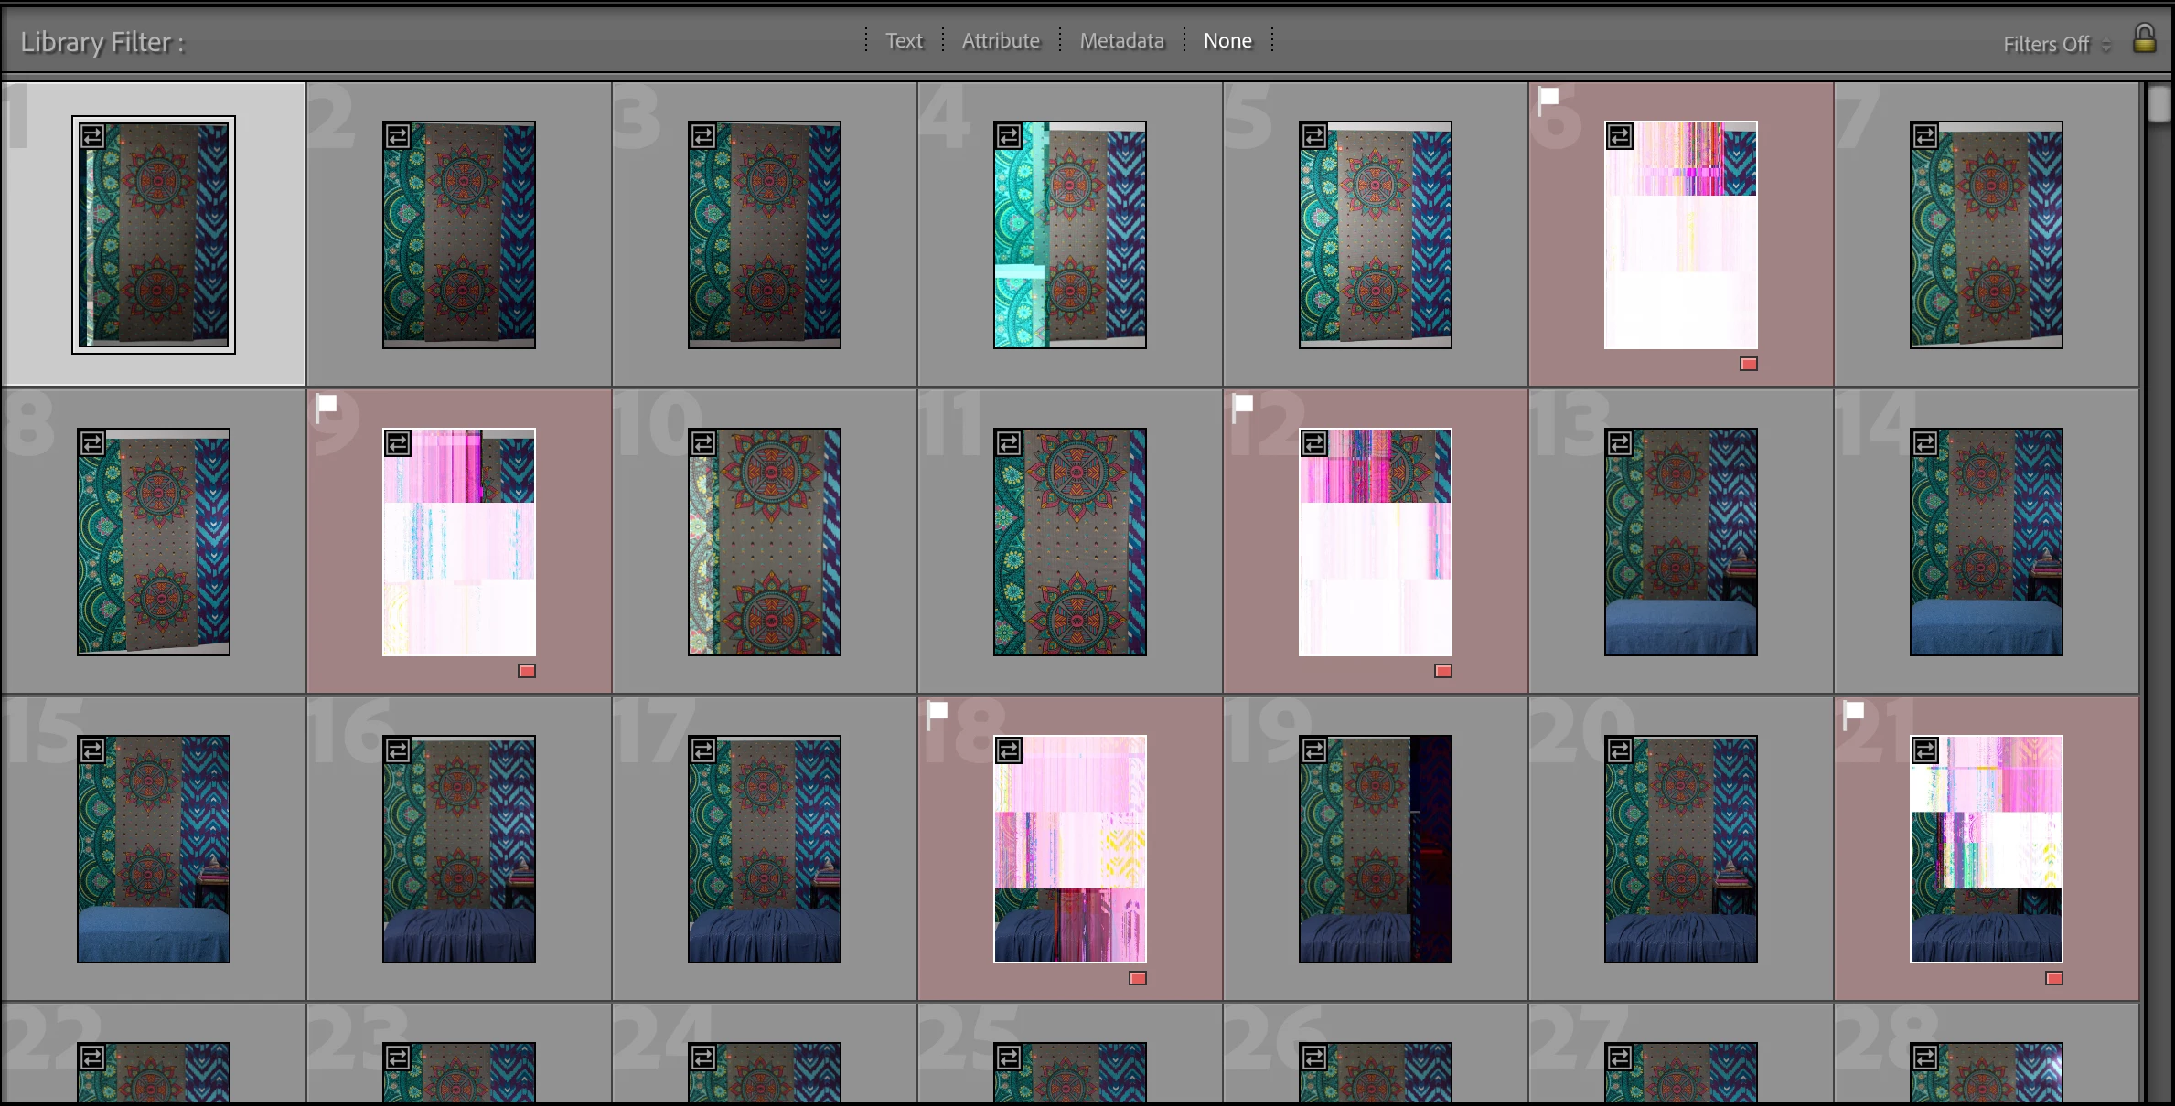Image resolution: width=2175 pixels, height=1106 pixels.
Task: Select photo thumbnail number 11
Action: click(1069, 541)
